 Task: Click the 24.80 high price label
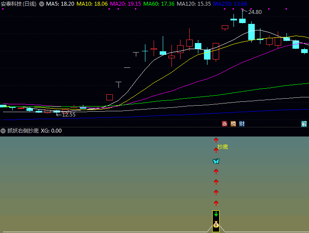(x=255, y=12)
